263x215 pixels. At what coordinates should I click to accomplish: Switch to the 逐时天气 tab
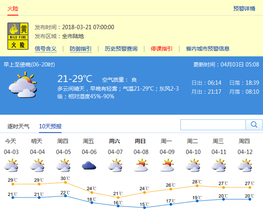[19, 126]
